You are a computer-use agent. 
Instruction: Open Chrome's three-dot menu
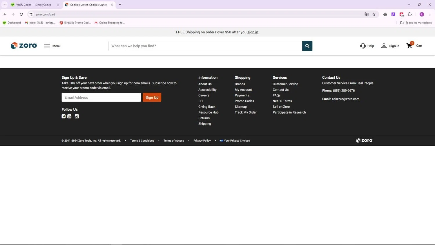[430, 14]
